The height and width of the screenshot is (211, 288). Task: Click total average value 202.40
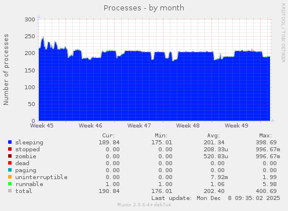pyautogui.click(x=214, y=191)
